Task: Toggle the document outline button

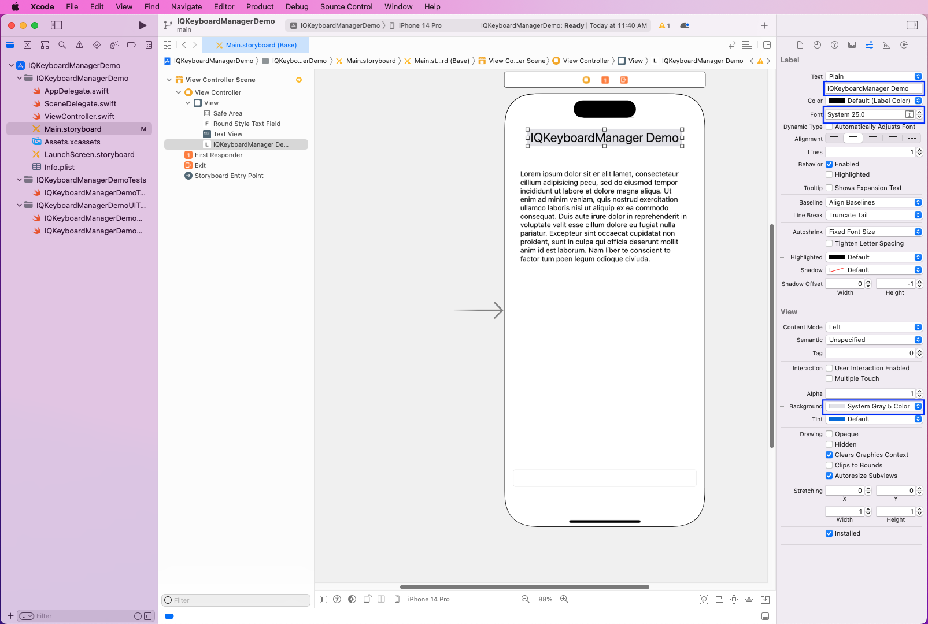Action: 323,599
